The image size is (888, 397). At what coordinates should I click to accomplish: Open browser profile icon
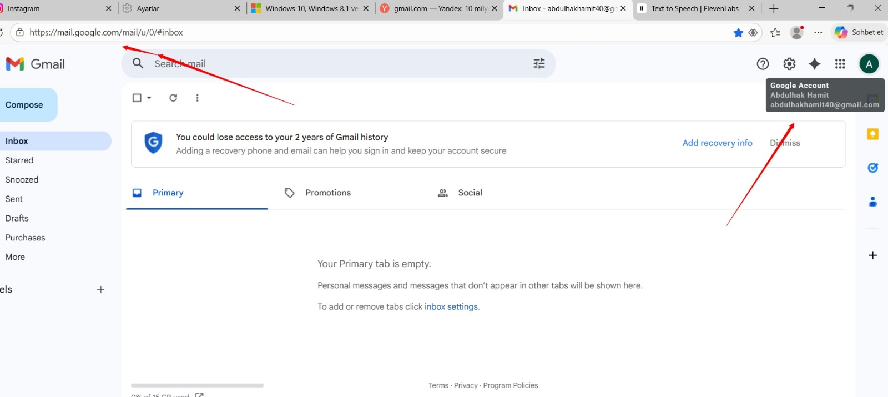pyautogui.click(x=797, y=32)
